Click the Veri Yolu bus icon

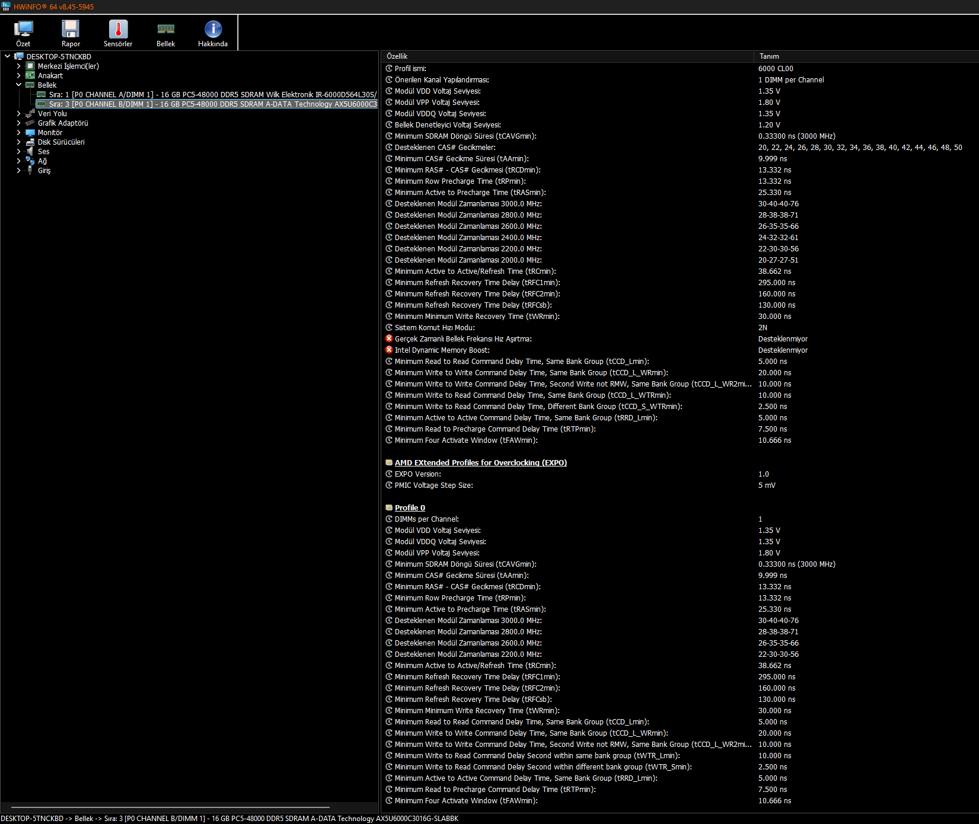click(30, 113)
